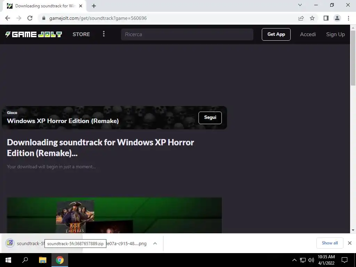Expand options for the png download
Viewport: 356px width, 267px height.
tap(155, 243)
